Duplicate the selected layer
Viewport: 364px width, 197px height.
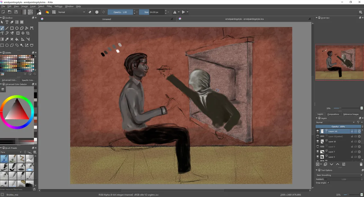325,164
